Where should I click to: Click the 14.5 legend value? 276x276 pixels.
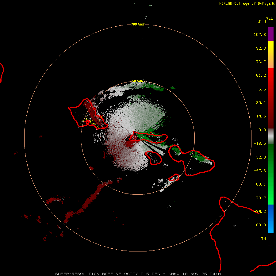(x=261, y=116)
